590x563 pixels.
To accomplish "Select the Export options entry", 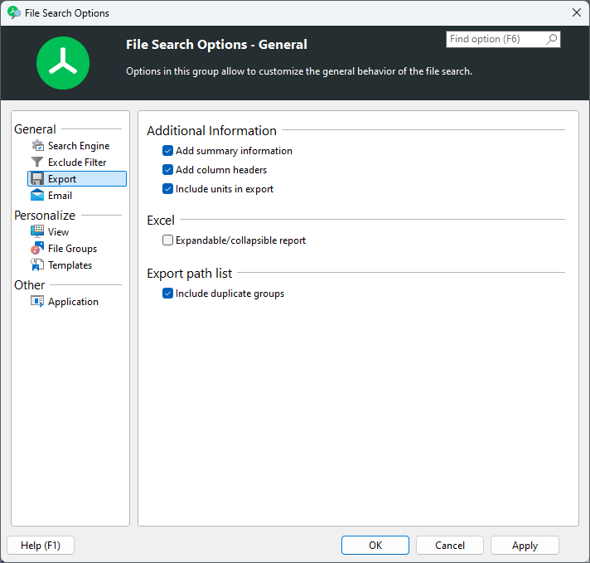I will pos(77,179).
